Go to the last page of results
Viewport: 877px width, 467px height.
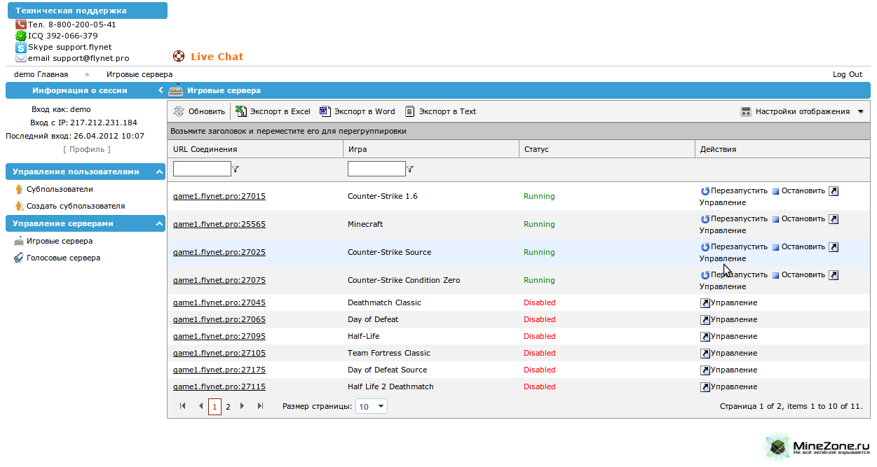(x=261, y=406)
